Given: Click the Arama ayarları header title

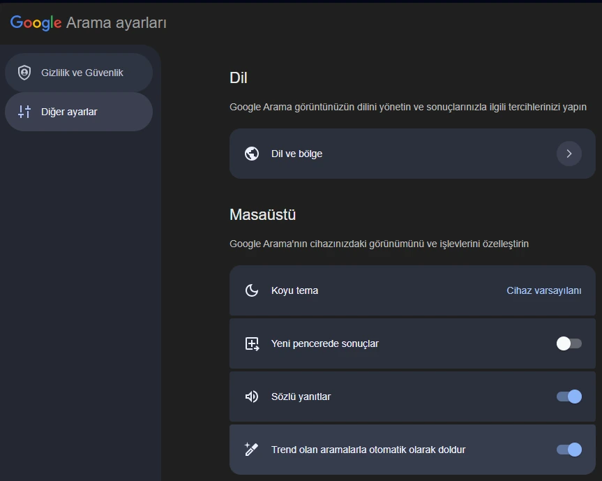Looking at the screenshot, I should (116, 23).
